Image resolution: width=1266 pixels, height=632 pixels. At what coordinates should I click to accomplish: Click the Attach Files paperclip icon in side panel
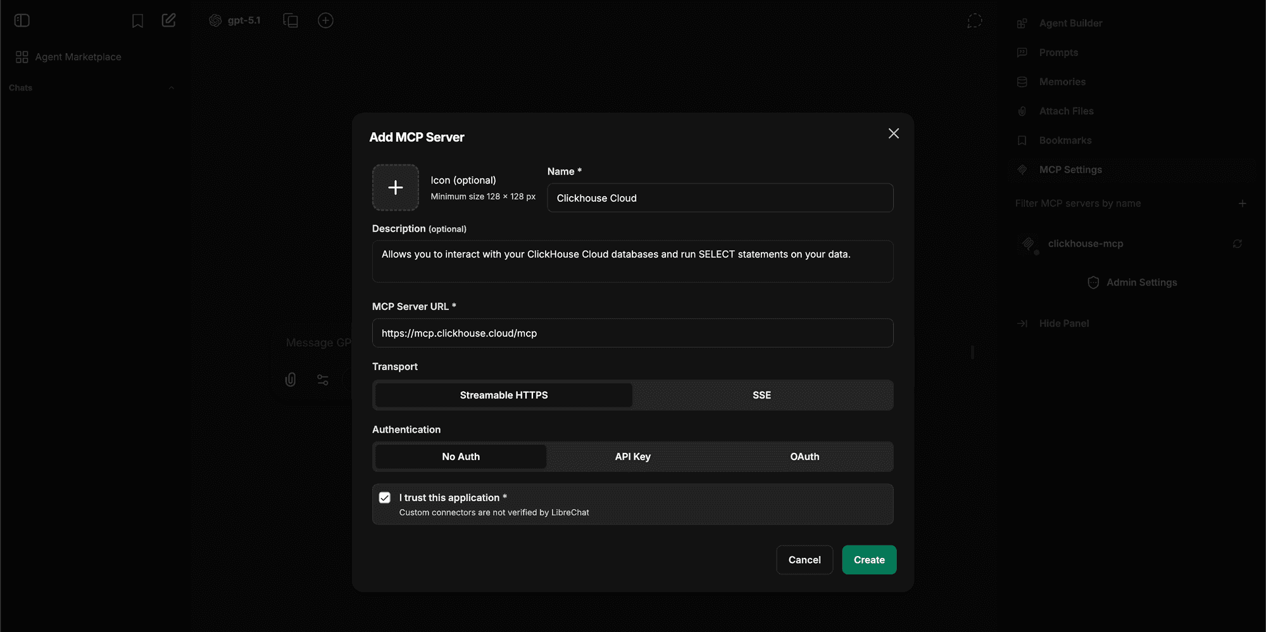point(1022,111)
